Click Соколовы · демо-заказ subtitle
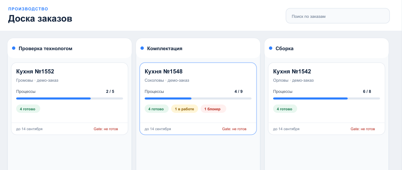 click(x=167, y=80)
